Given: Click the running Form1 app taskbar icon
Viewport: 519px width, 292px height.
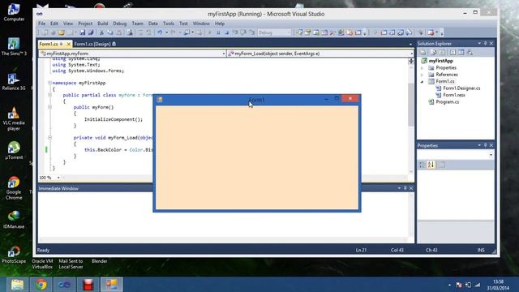Looking at the screenshot, I should 112,285.
